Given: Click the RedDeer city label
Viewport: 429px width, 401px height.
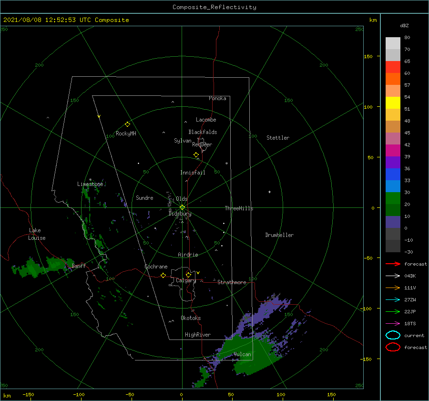Looking at the screenshot, I should pos(202,144).
